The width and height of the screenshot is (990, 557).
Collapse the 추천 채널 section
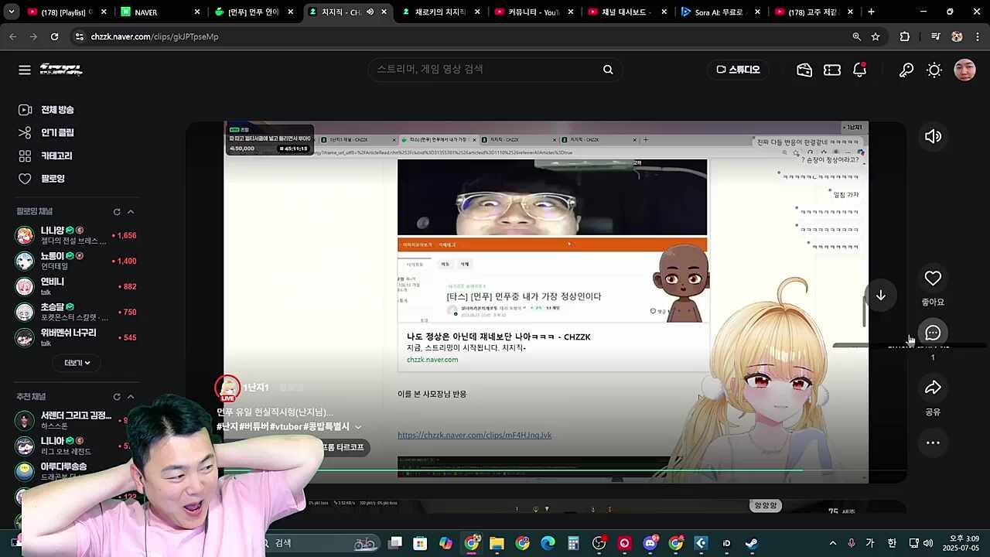[x=131, y=397]
